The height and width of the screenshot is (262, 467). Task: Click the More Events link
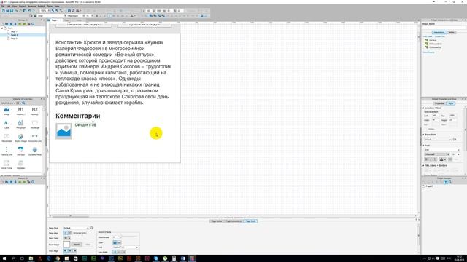429,52
